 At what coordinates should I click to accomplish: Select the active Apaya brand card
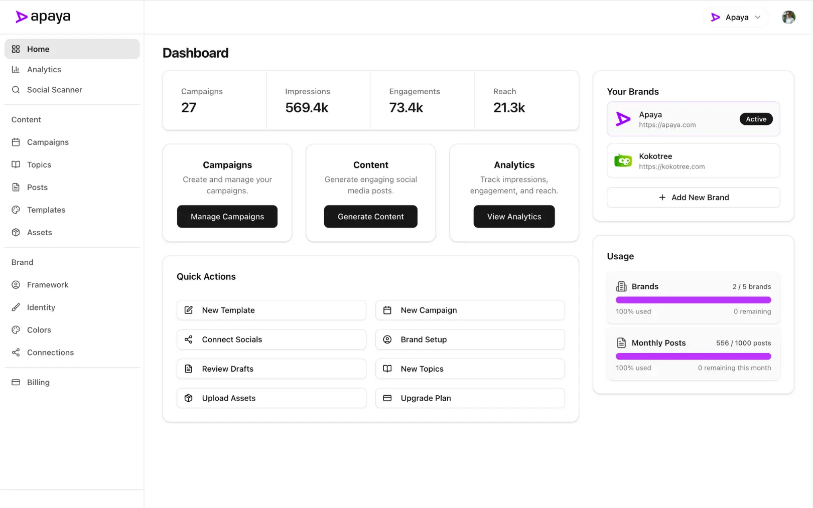click(x=693, y=119)
